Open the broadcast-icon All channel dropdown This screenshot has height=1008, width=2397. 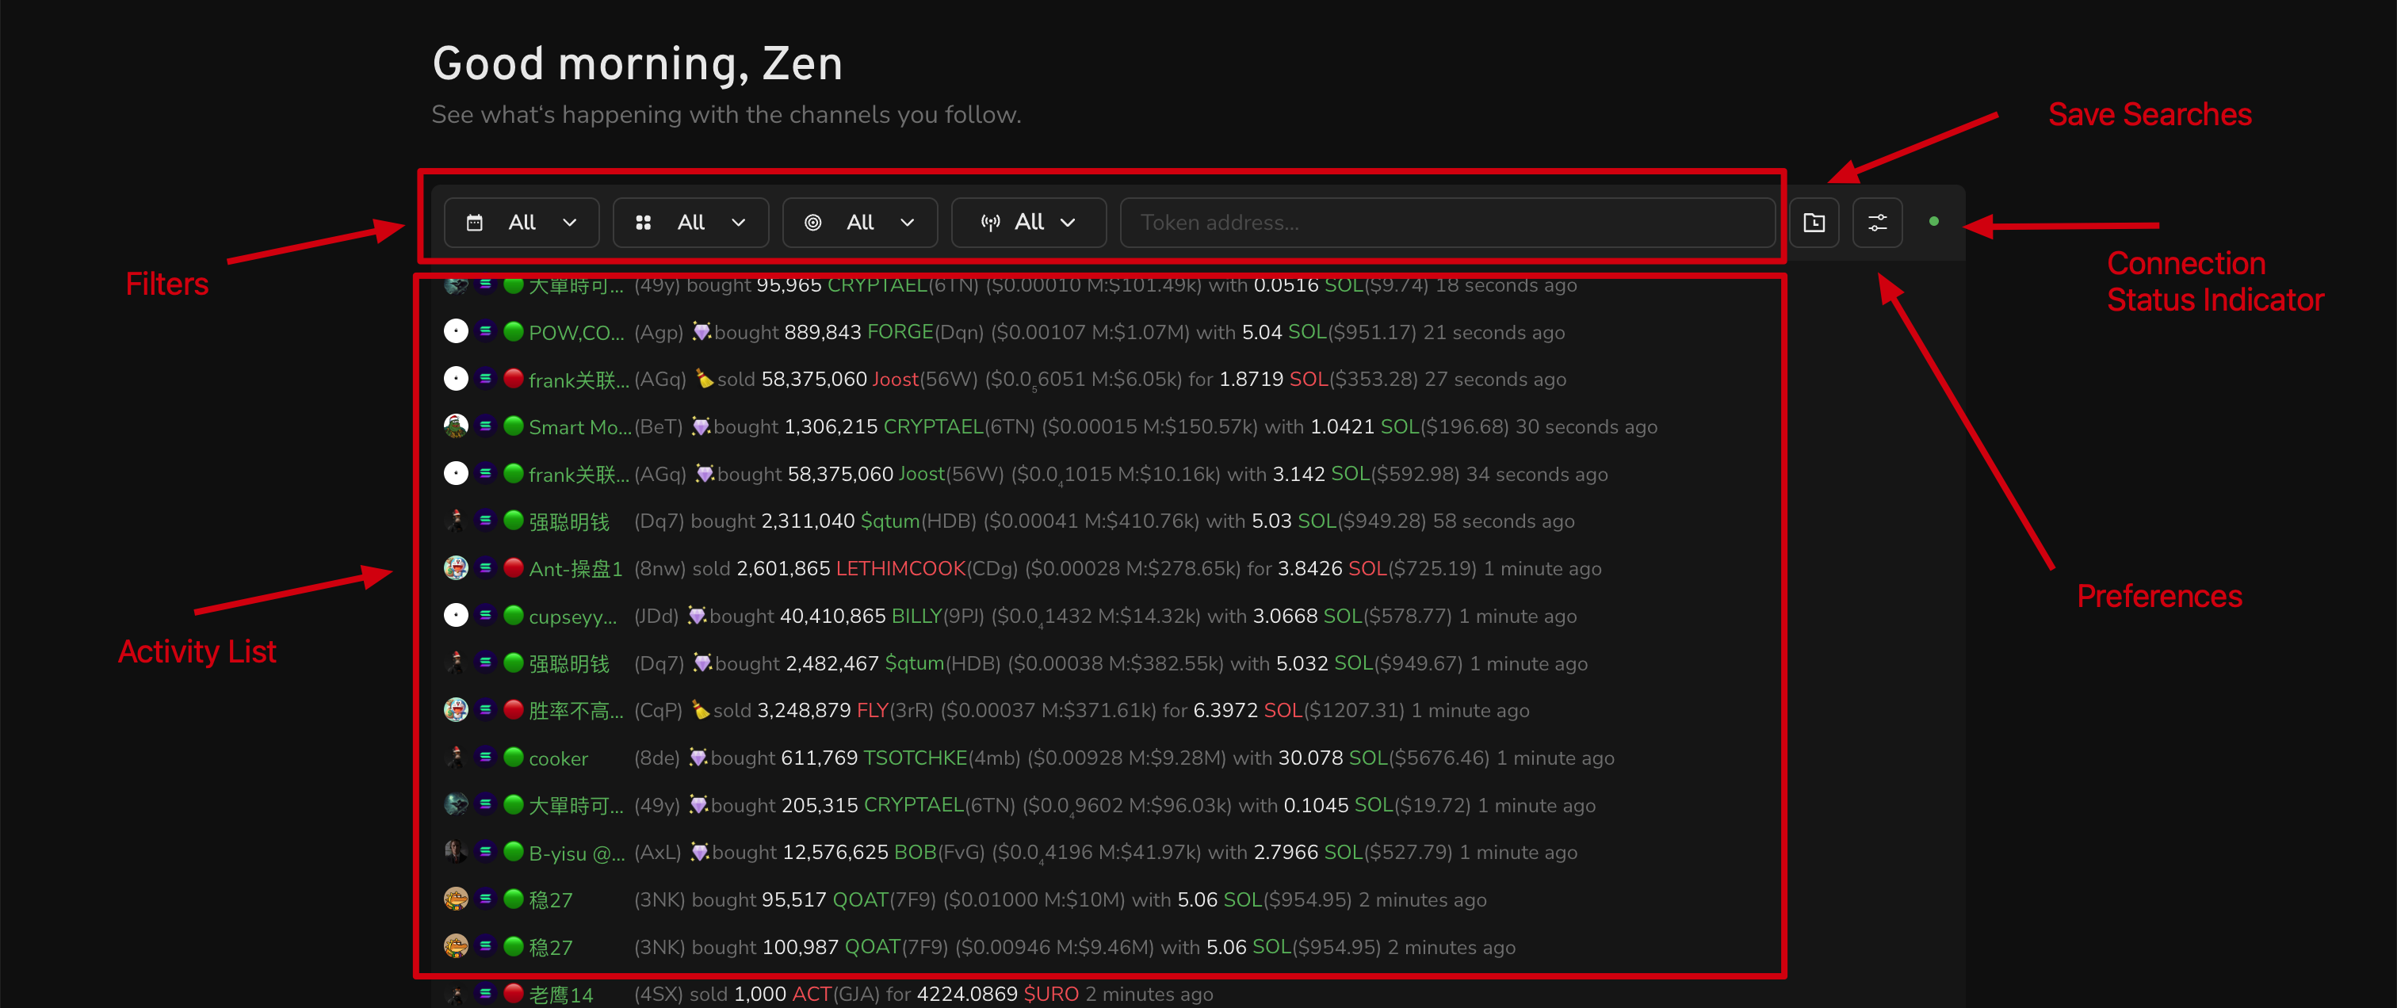(x=1028, y=222)
